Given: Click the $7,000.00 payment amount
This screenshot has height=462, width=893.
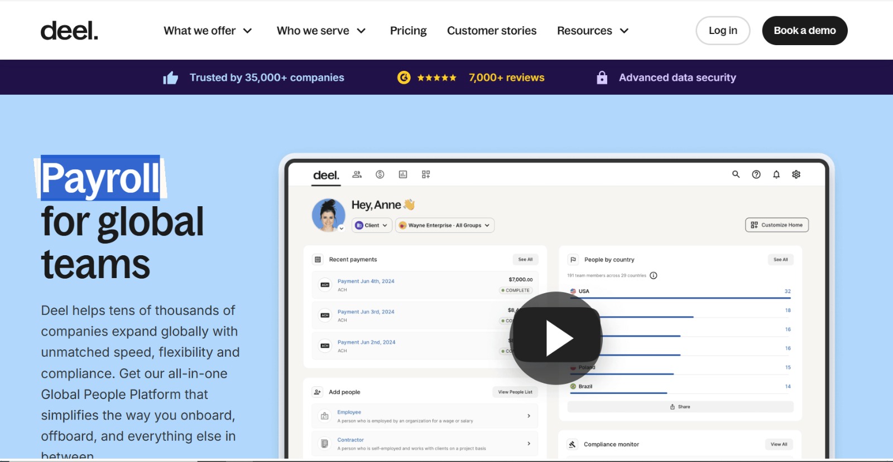Looking at the screenshot, I should pyautogui.click(x=521, y=280).
